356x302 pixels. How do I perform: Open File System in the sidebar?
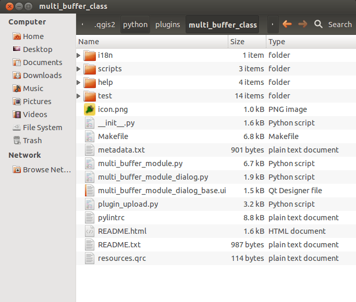[x=38, y=128]
